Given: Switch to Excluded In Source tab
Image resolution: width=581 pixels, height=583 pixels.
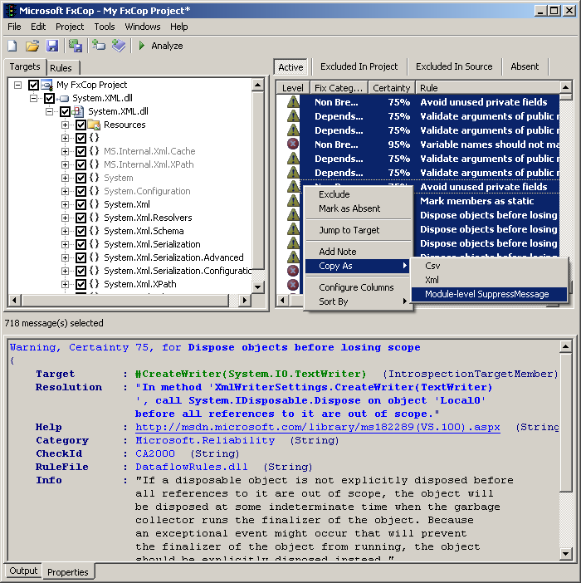Looking at the screenshot, I should point(454,66).
